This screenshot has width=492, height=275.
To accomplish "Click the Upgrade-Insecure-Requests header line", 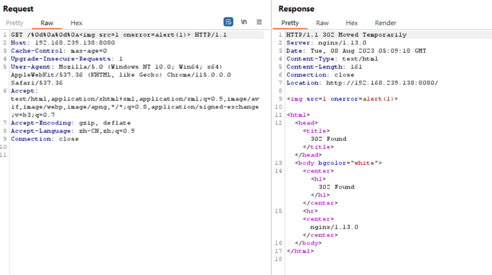I will coord(67,59).
